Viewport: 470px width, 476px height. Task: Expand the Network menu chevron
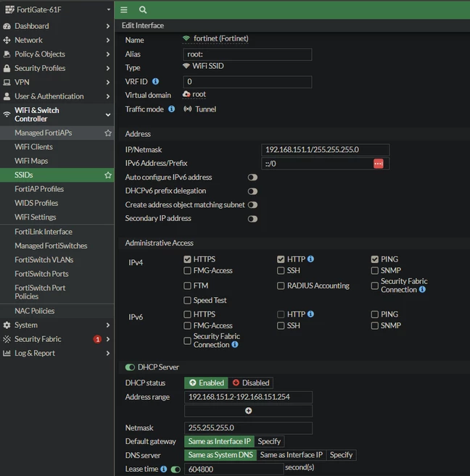108,40
